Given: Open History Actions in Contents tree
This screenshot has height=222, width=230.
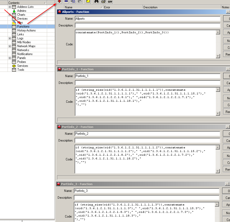Looking at the screenshot, I should tap(26, 30).
